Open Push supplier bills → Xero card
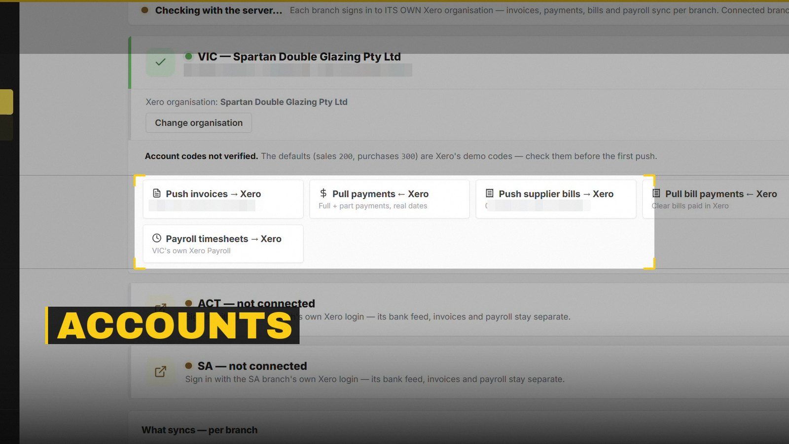 pos(556,199)
